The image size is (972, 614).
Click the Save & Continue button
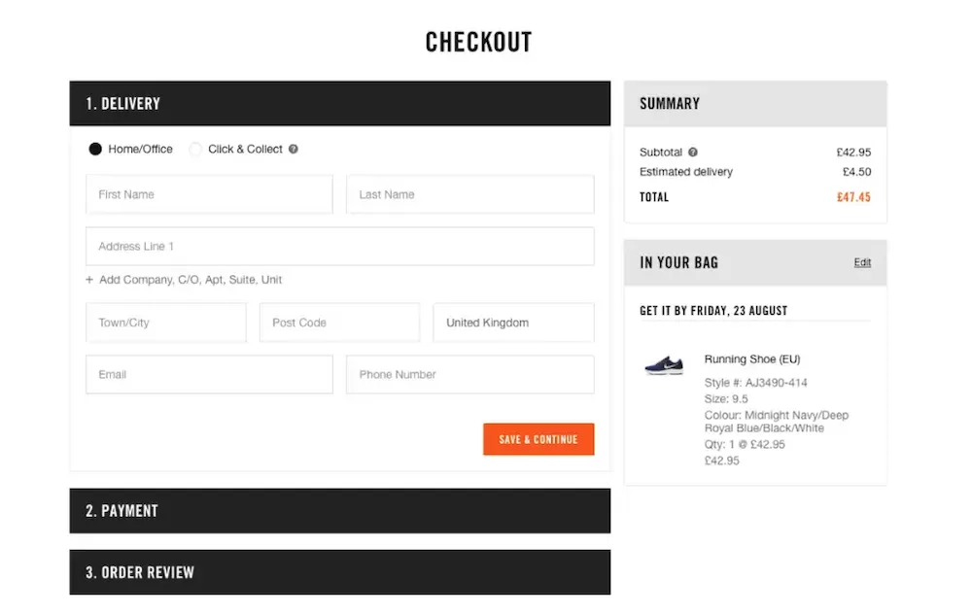[x=538, y=439]
